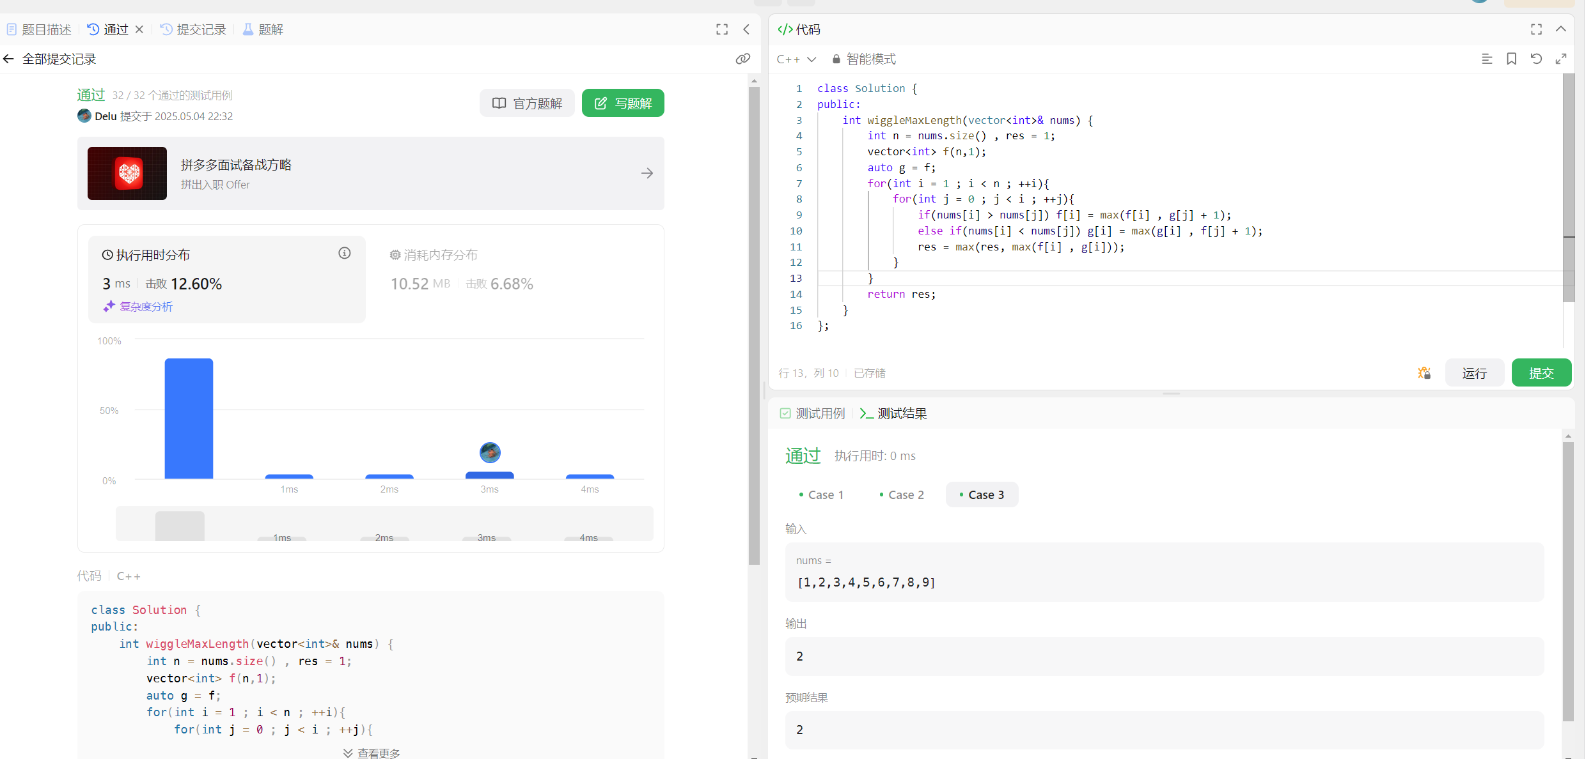1593x759 pixels.
Task: Click the green 提交 button
Action: 1541,373
